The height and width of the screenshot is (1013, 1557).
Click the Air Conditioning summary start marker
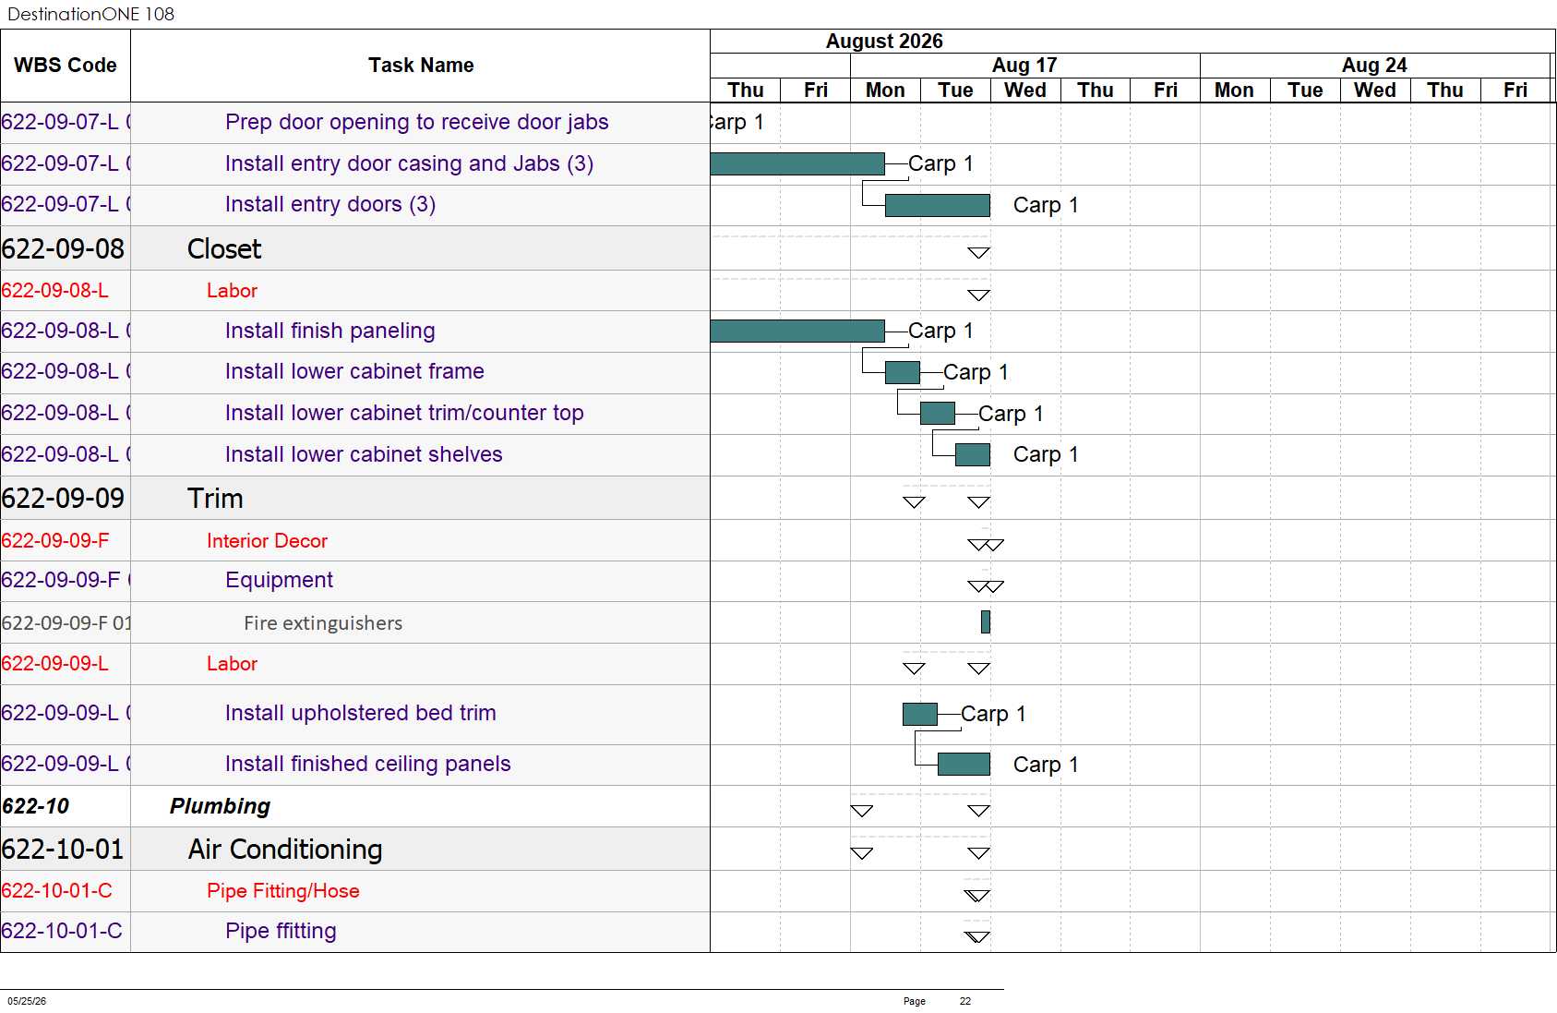[861, 853]
